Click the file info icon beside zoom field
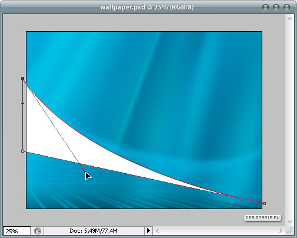This screenshot has width=297, height=238. (x=38, y=231)
